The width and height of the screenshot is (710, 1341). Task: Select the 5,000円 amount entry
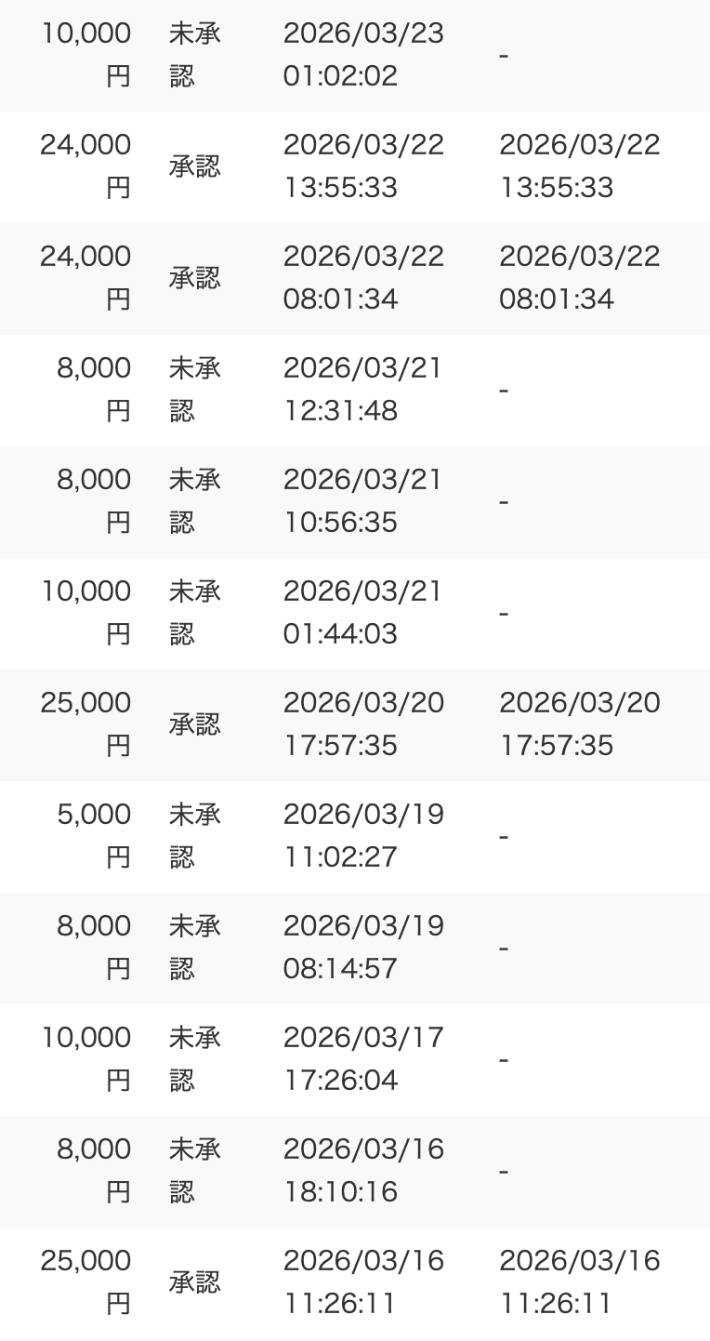coord(94,836)
